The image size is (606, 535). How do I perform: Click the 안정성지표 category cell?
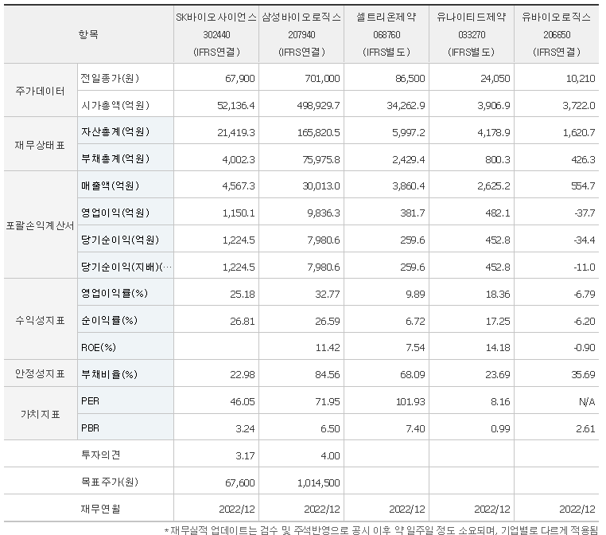pos(41,373)
